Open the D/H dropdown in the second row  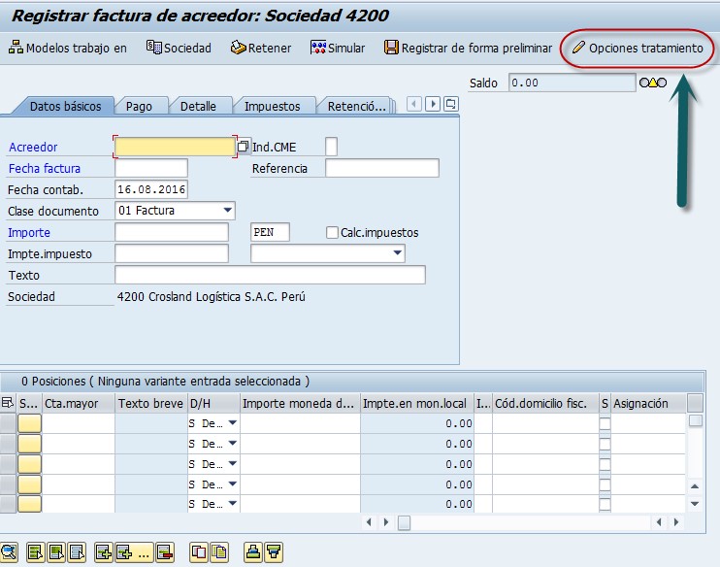pos(233,444)
